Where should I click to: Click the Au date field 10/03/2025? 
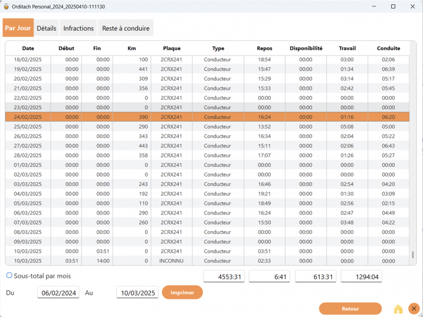[x=137, y=293]
